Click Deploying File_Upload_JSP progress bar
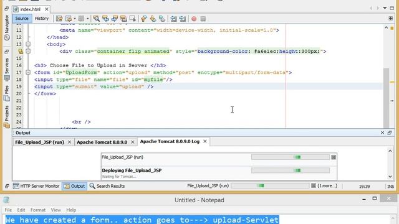399x224 pixels. tap(291, 170)
